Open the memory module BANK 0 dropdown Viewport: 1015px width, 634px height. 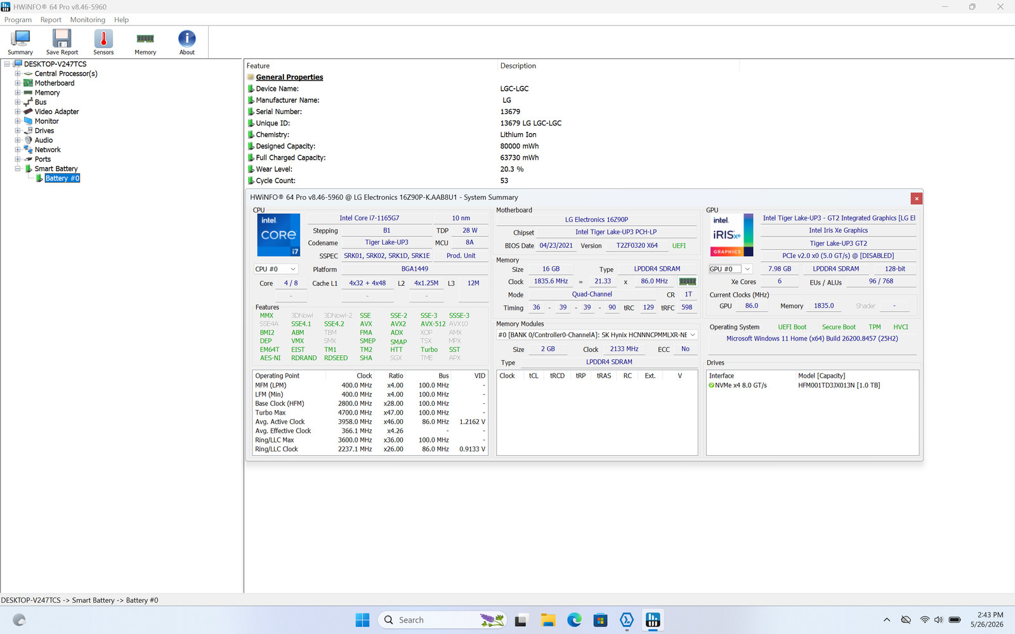pyautogui.click(x=597, y=335)
